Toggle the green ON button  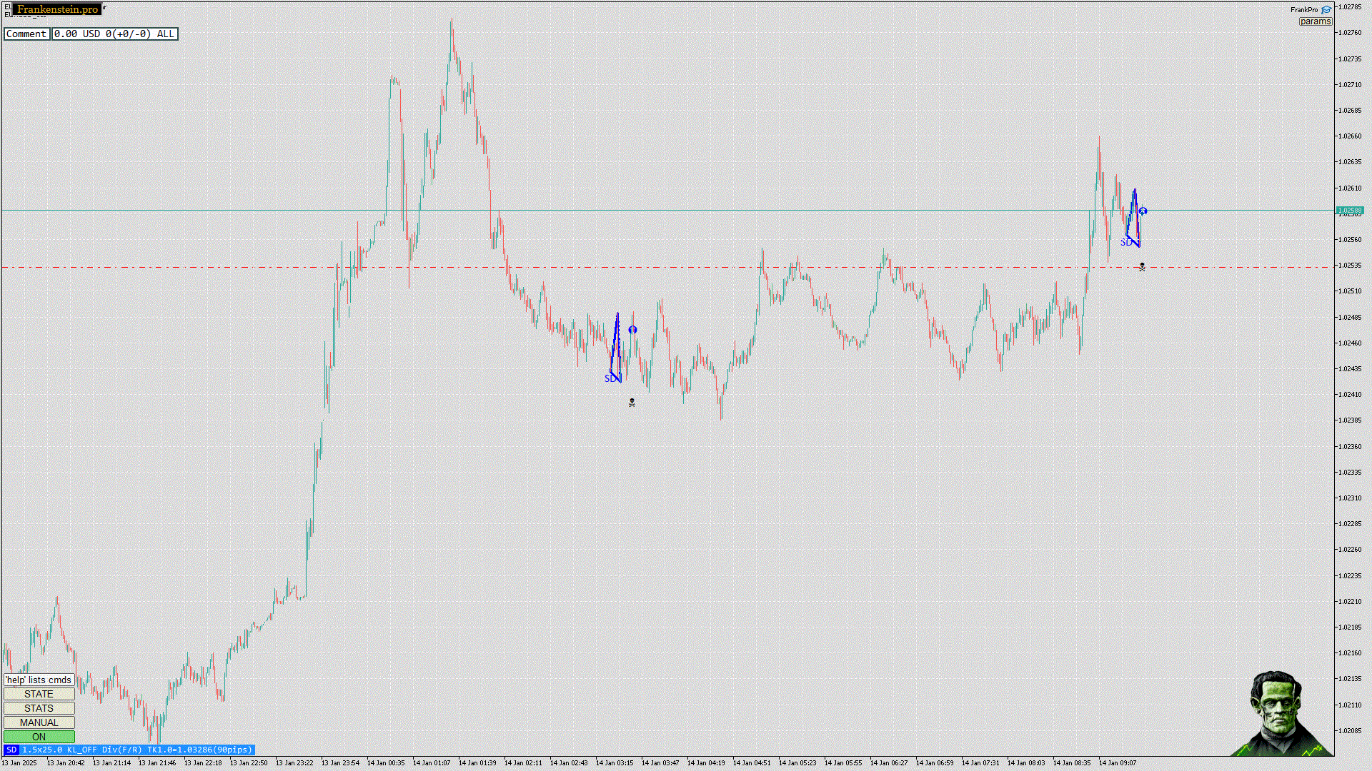pyautogui.click(x=39, y=737)
